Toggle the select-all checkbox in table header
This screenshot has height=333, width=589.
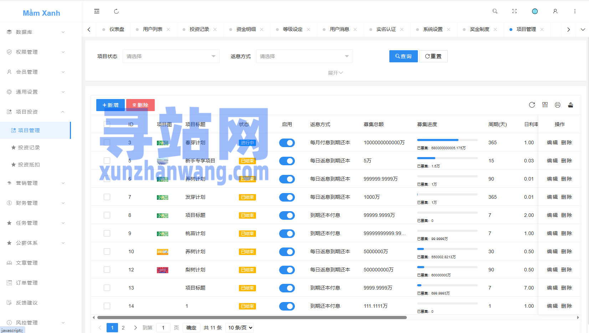[107, 124]
